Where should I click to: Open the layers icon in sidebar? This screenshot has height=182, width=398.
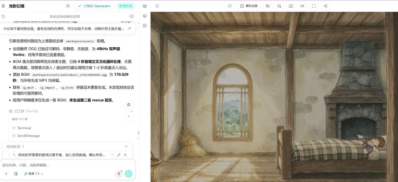click(145, 16)
